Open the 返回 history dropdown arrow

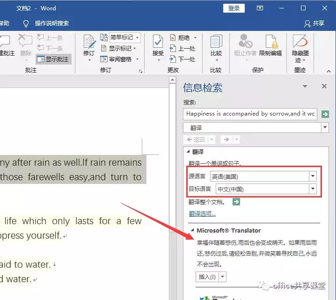pyautogui.click(x=212, y=140)
